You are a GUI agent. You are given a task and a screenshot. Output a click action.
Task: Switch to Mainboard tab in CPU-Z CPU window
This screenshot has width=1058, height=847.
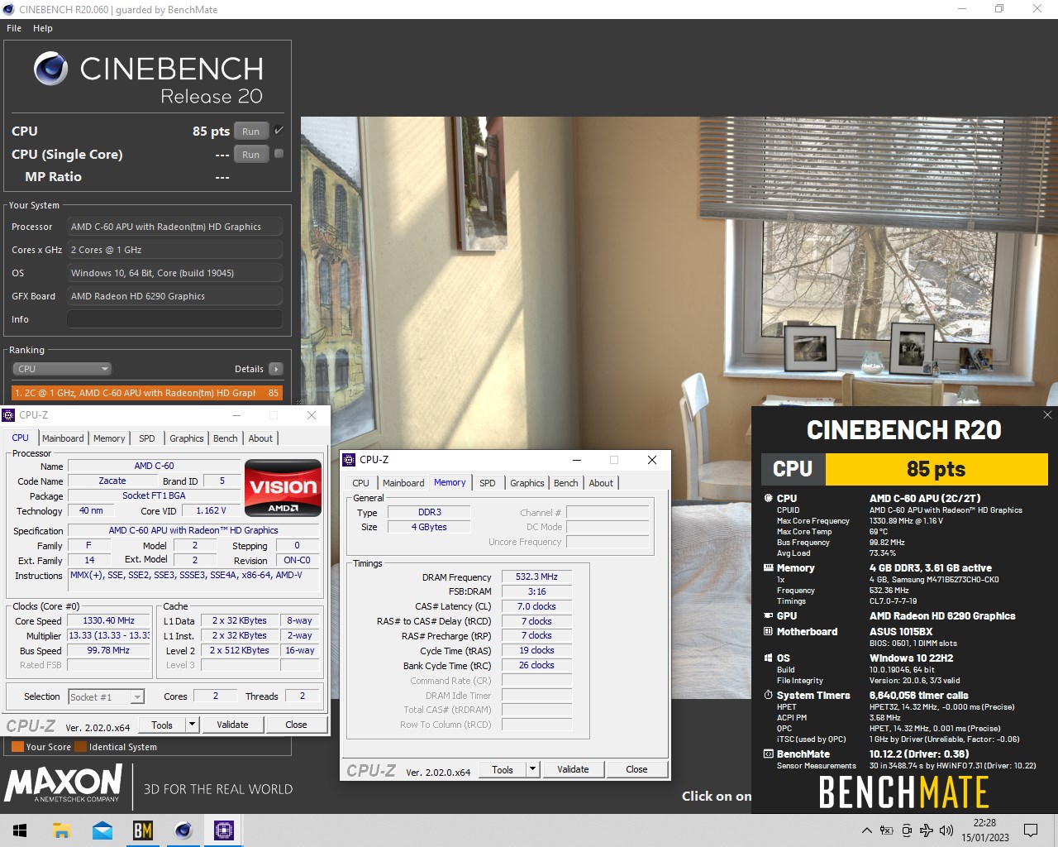click(63, 438)
